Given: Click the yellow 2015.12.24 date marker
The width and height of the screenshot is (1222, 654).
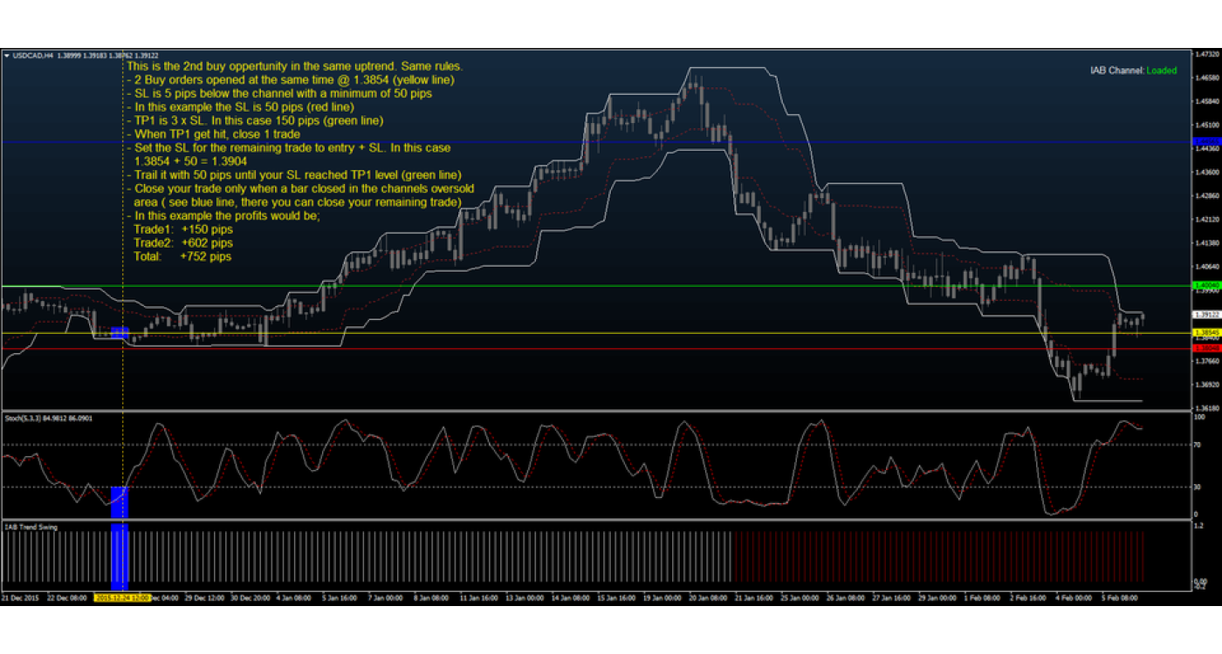Looking at the screenshot, I should pyautogui.click(x=121, y=598).
